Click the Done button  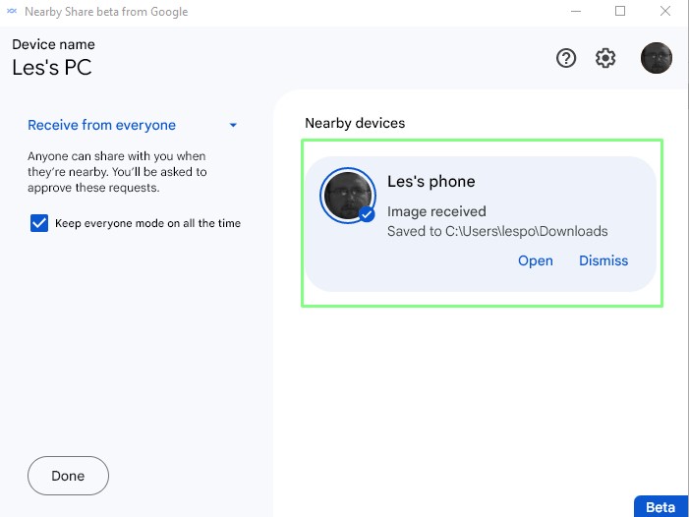coord(68,476)
